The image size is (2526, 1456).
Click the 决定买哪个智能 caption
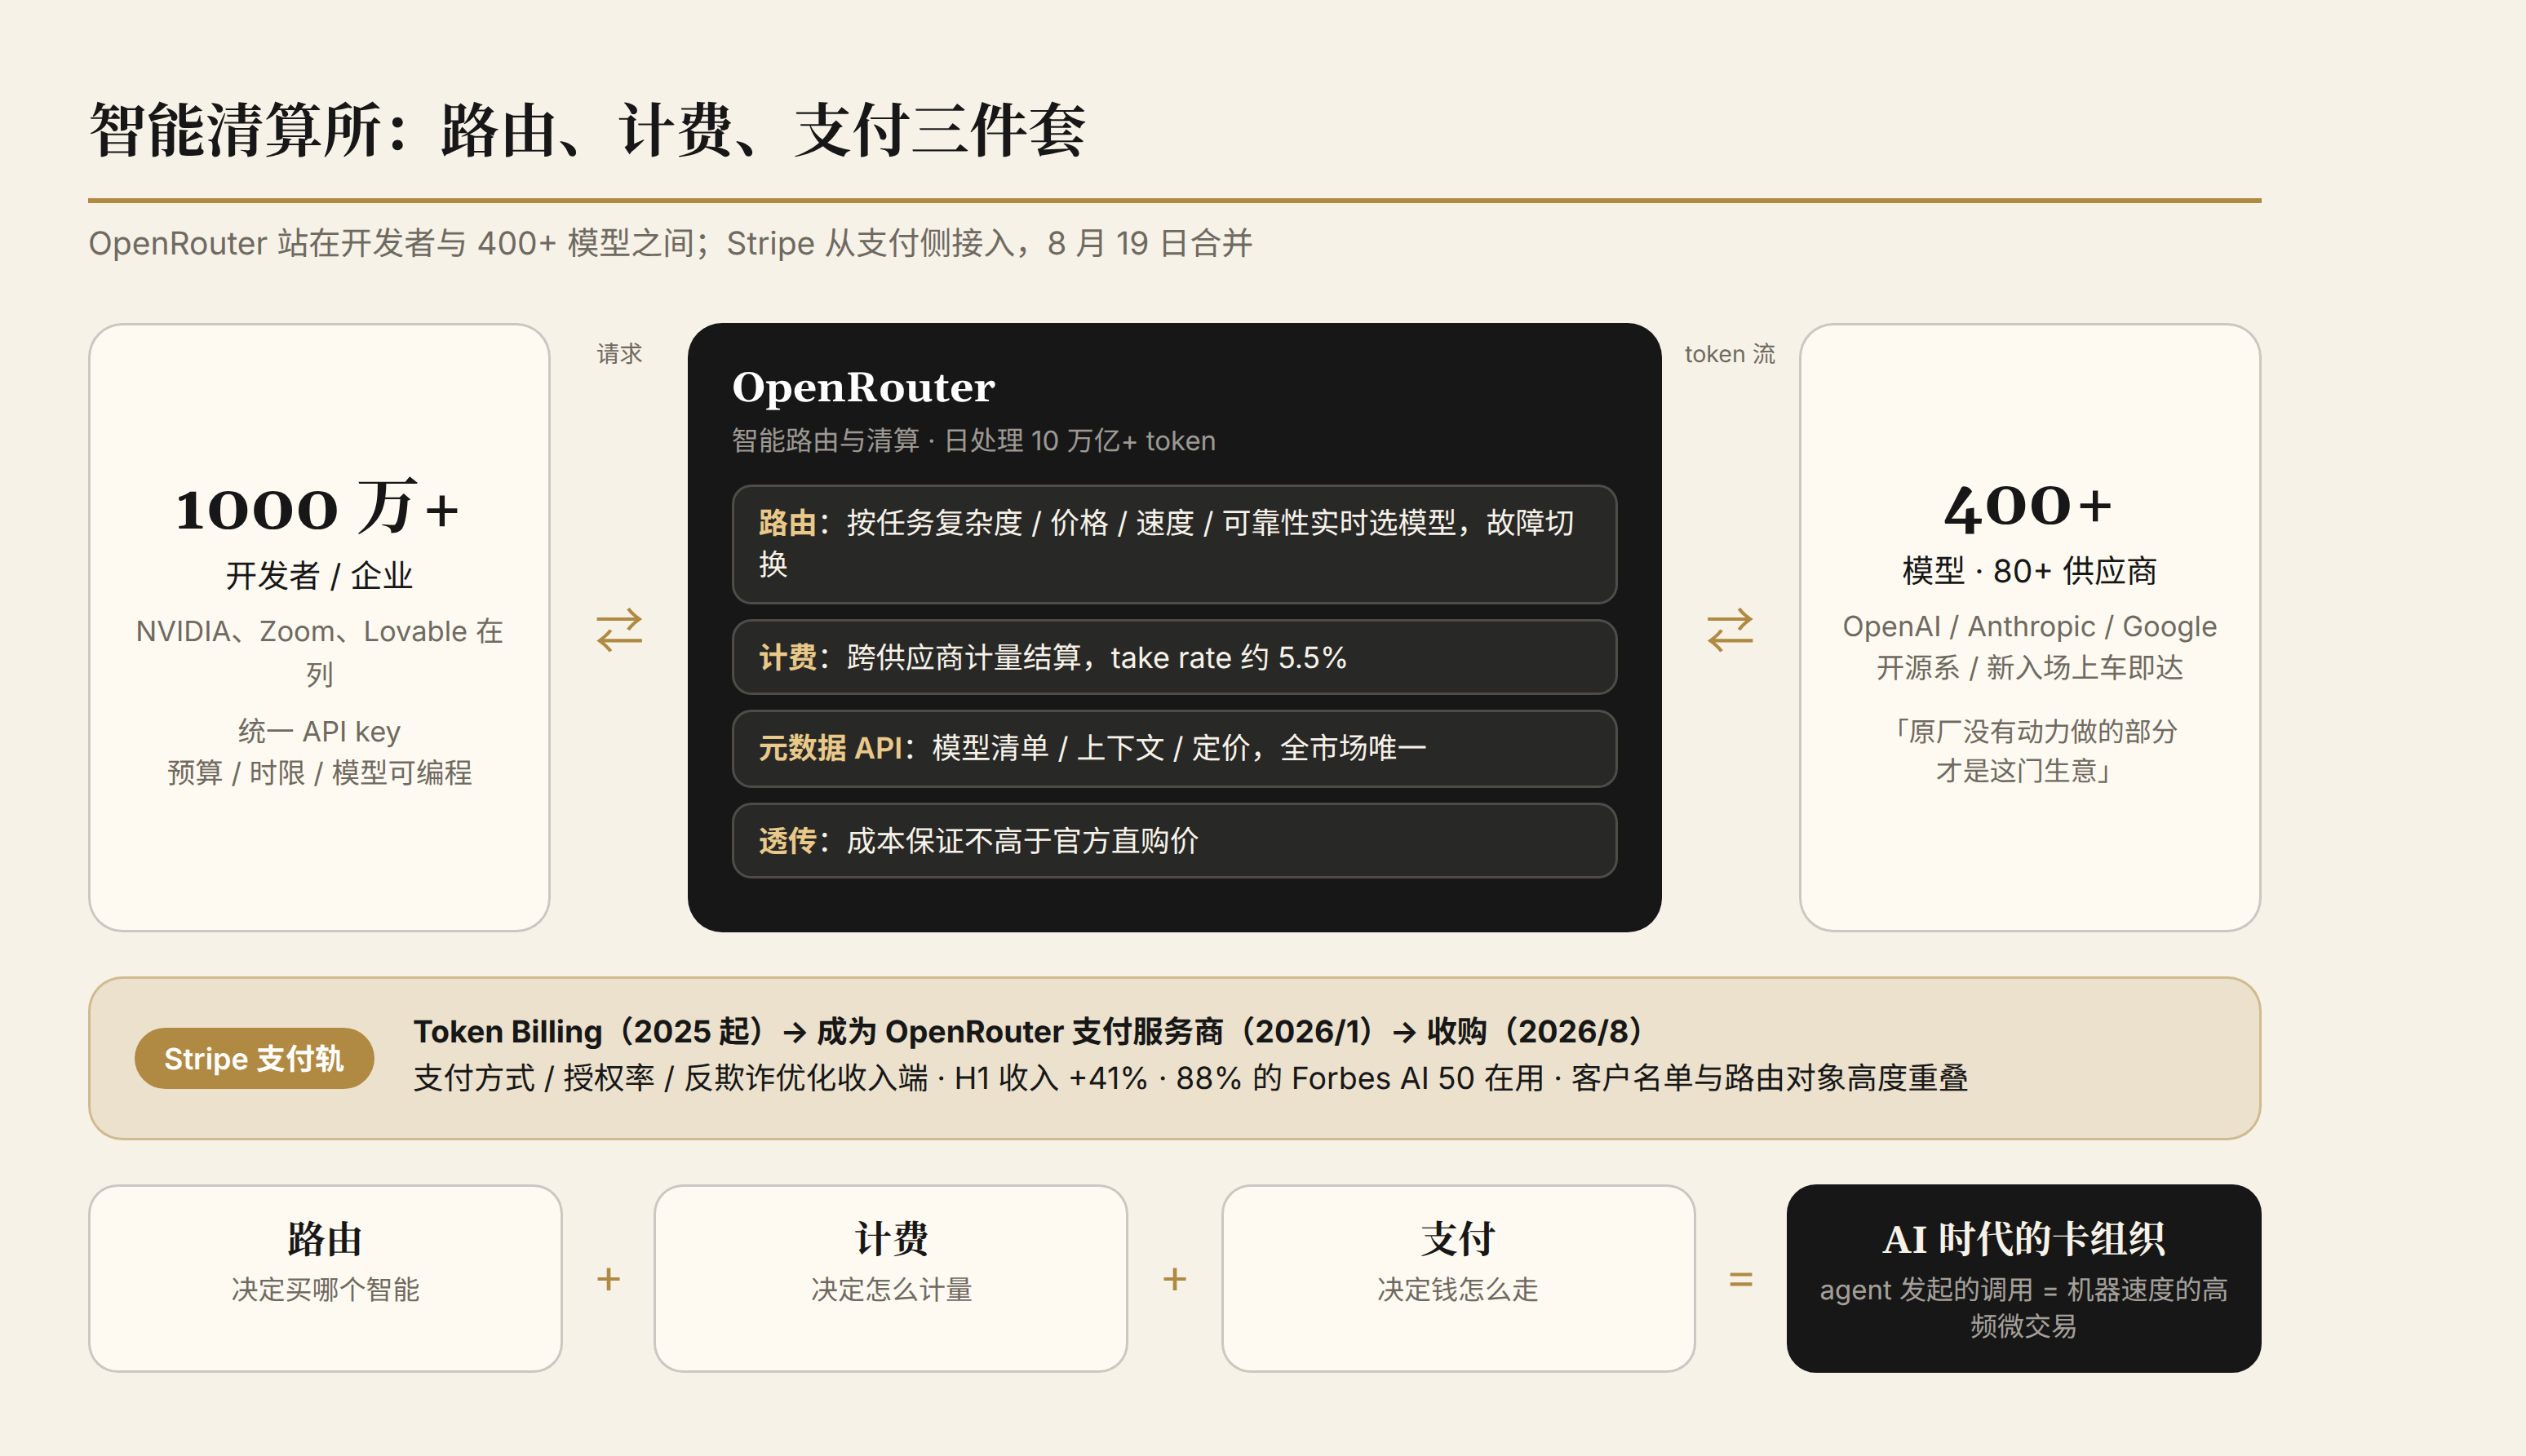point(325,1289)
